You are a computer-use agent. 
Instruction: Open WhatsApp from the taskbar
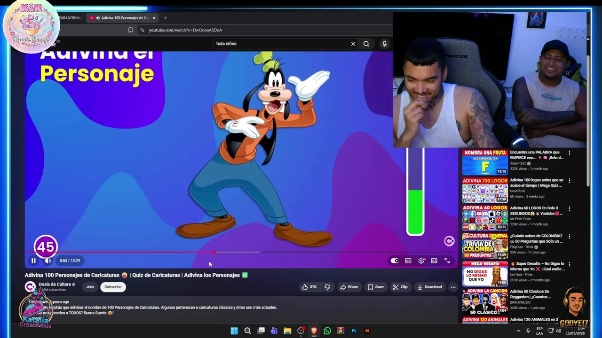327,331
